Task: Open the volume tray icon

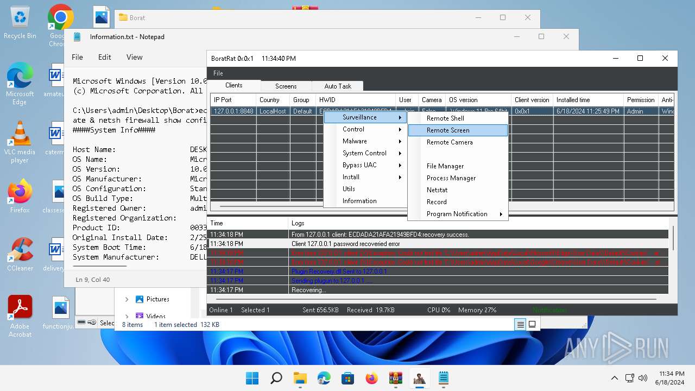Action: click(x=643, y=378)
